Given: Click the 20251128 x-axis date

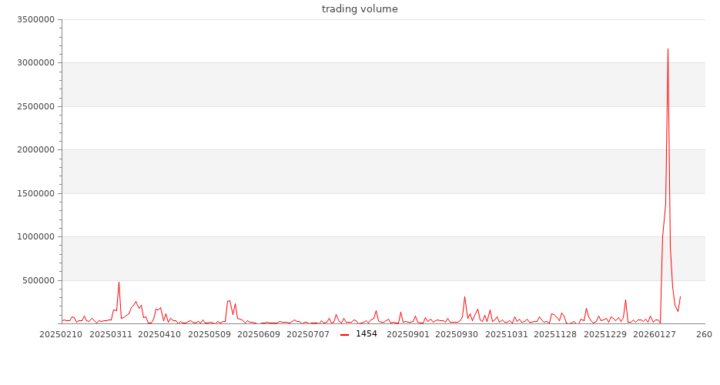Looking at the screenshot, I should 556,335.
